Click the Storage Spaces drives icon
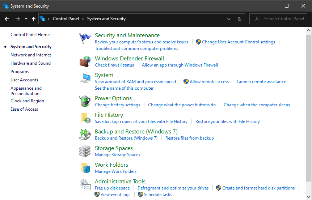Viewport: 312px width, 200px height. 85,151
